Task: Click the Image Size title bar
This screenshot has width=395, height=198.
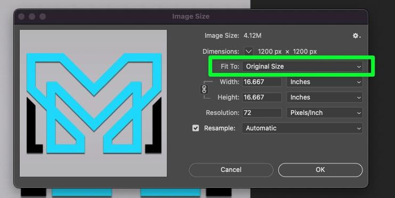Action: (x=191, y=16)
